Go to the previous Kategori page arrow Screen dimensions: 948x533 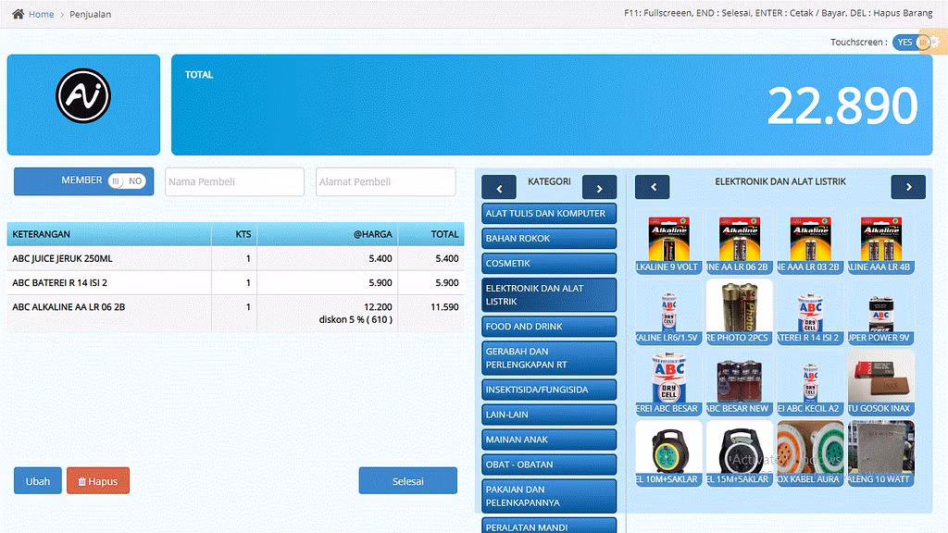(499, 188)
